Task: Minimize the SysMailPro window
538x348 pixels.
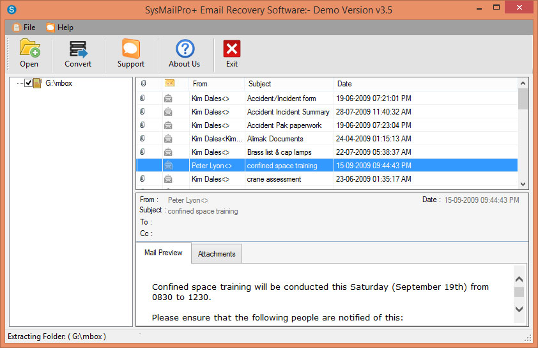Action: (479, 8)
